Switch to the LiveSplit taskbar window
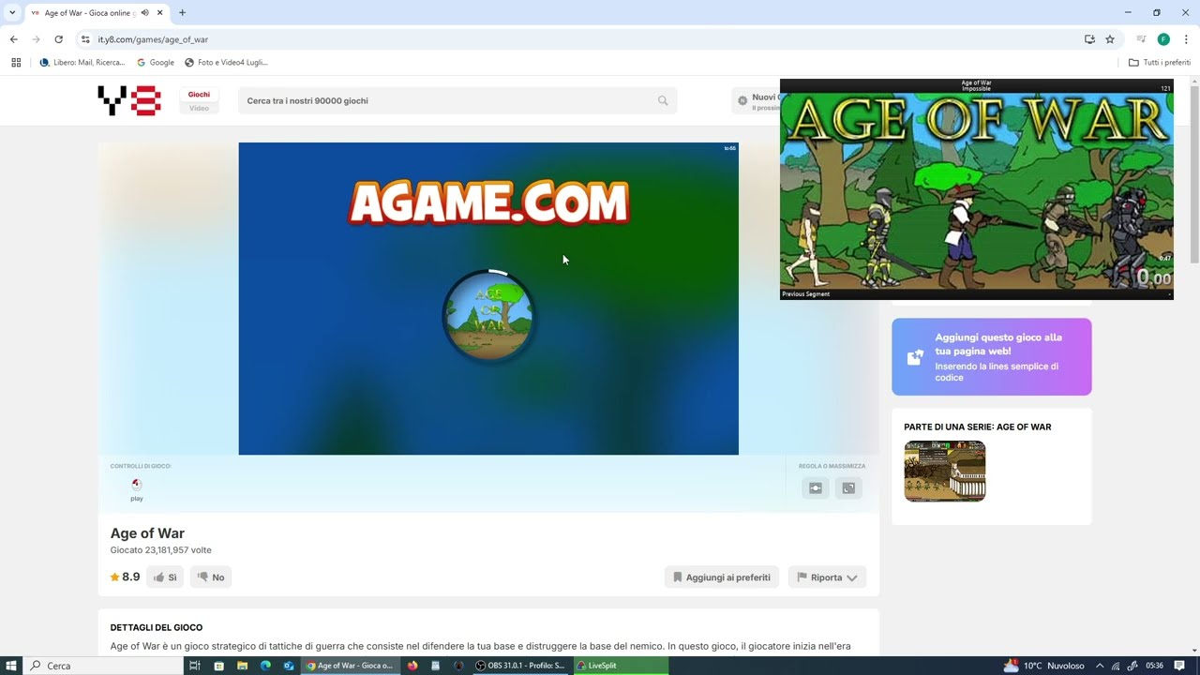The image size is (1200, 675). click(621, 666)
